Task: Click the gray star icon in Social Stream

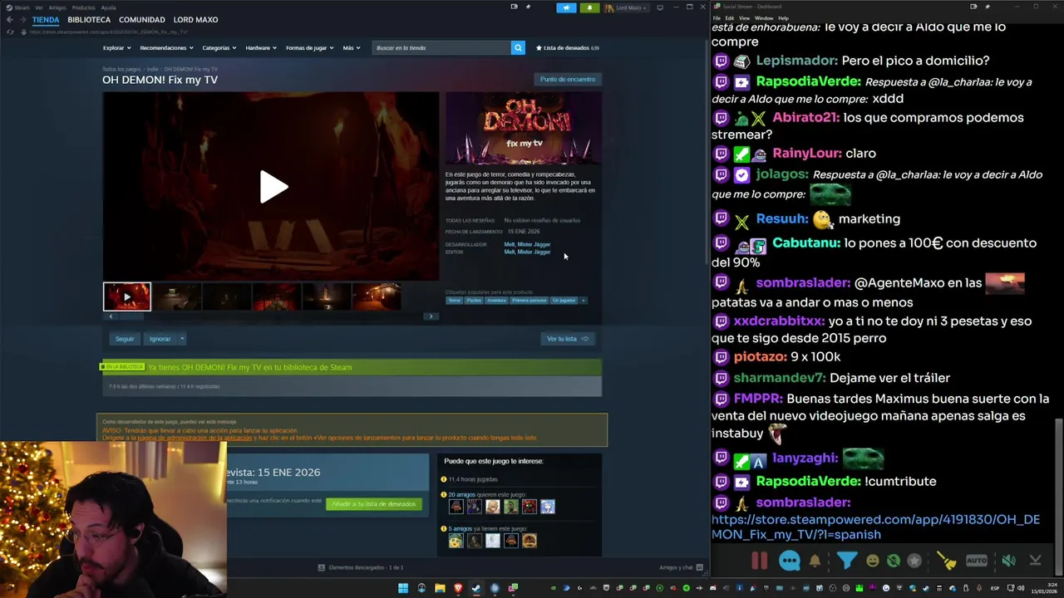Action: click(x=914, y=561)
